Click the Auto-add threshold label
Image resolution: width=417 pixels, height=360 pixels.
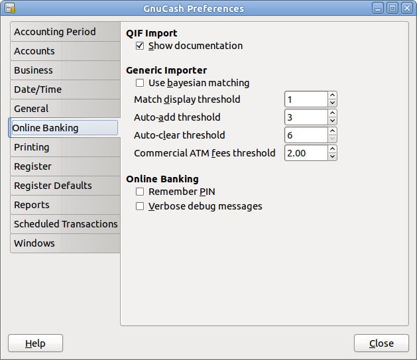click(x=177, y=117)
